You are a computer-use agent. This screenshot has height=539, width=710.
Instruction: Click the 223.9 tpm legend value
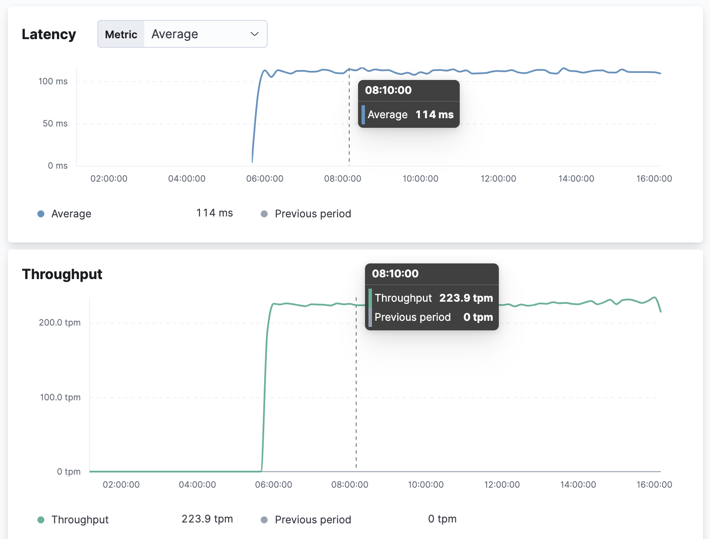(x=207, y=519)
